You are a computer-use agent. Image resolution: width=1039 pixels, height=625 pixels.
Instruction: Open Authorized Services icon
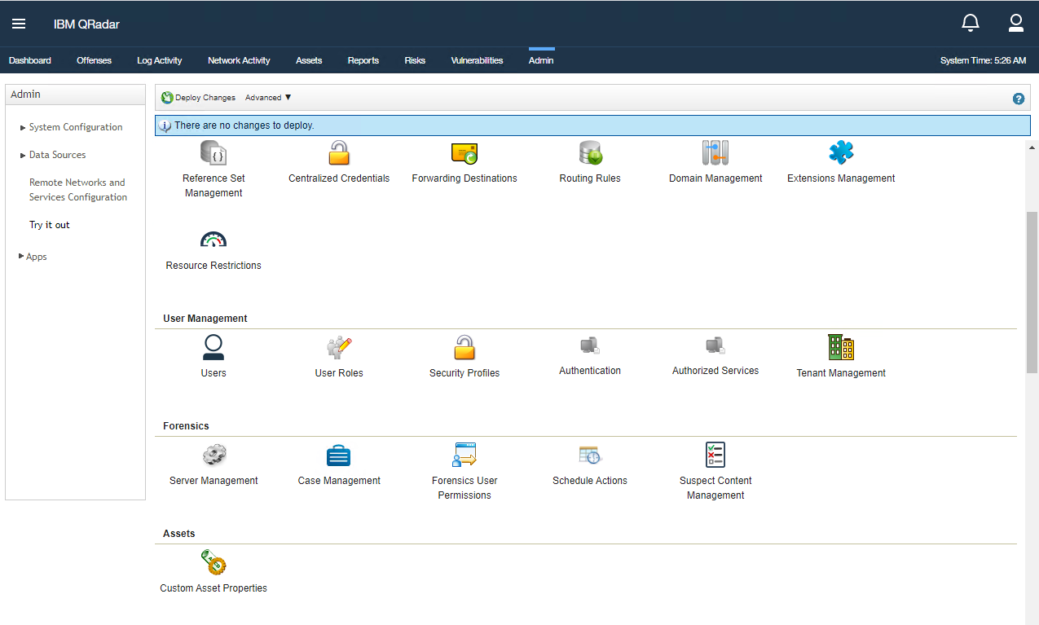pyautogui.click(x=715, y=346)
